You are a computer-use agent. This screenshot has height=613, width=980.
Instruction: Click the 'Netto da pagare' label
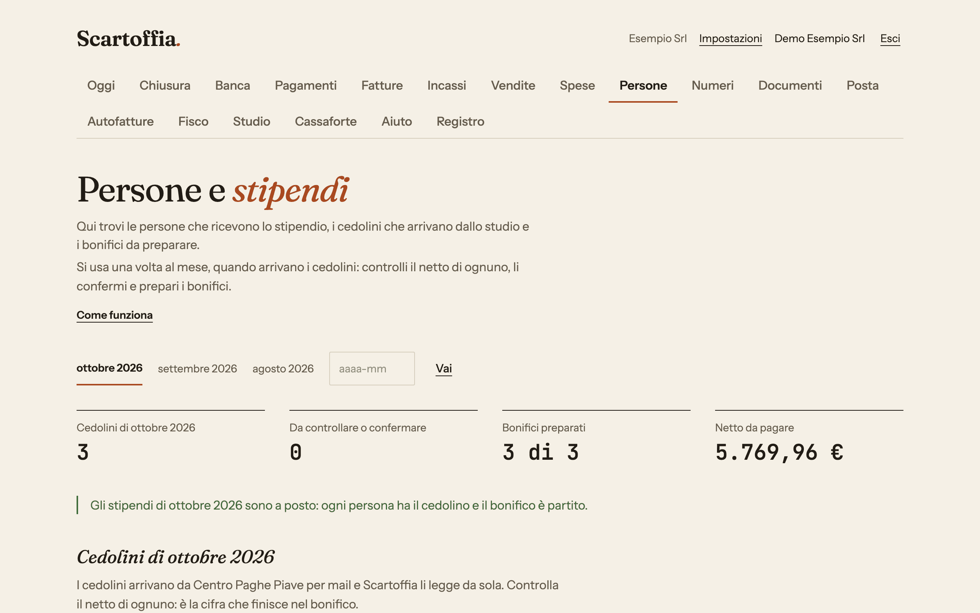coord(754,428)
